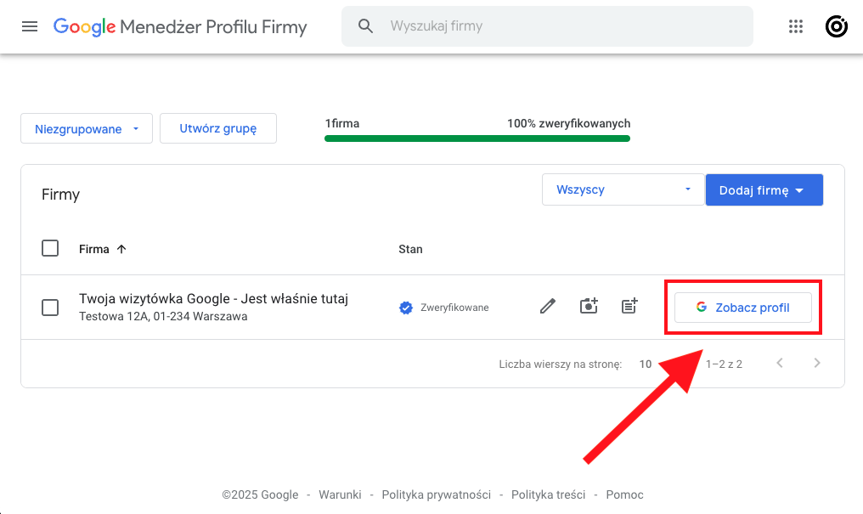Click the ©2025 Google footer text
The image size is (863, 514).
[260, 494]
